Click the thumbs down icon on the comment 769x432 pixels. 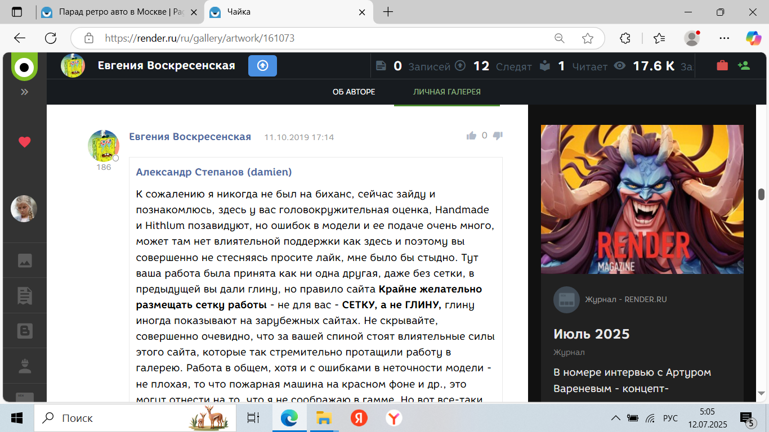pos(498,136)
